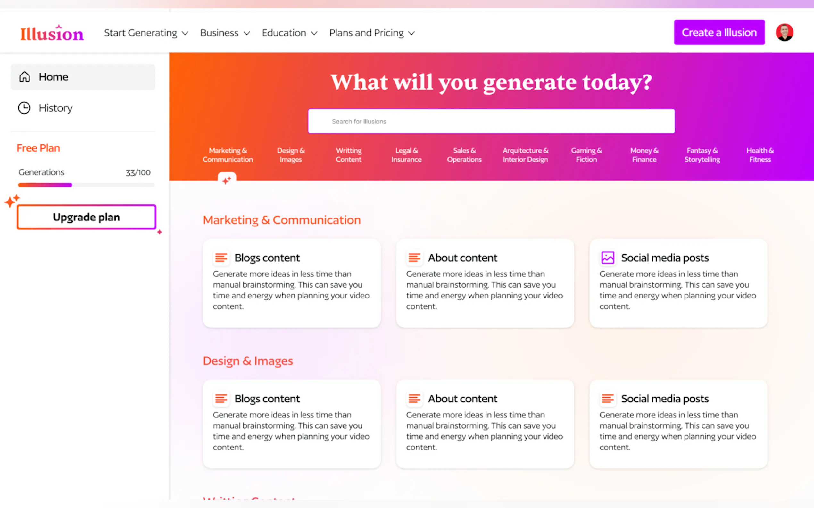Focus the Search for Illusions field
The height and width of the screenshot is (508, 814).
(x=491, y=121)
